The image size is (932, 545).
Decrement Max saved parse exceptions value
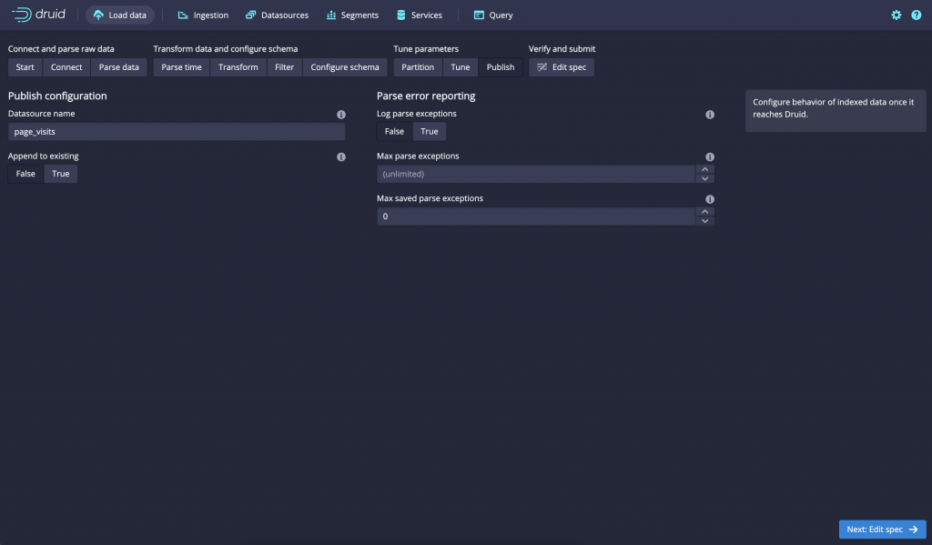705,220
